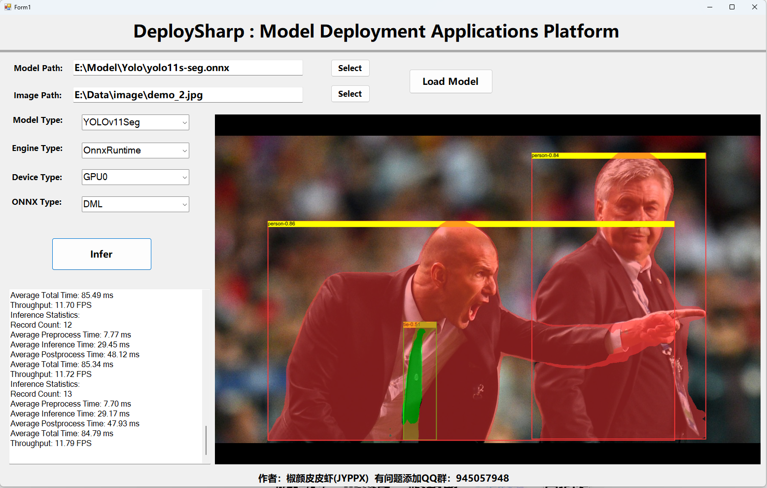Click 'Average Total Time: 85.34 ms' line
The width and height of the screenshot is (767, 488).
tap(62, 364)
